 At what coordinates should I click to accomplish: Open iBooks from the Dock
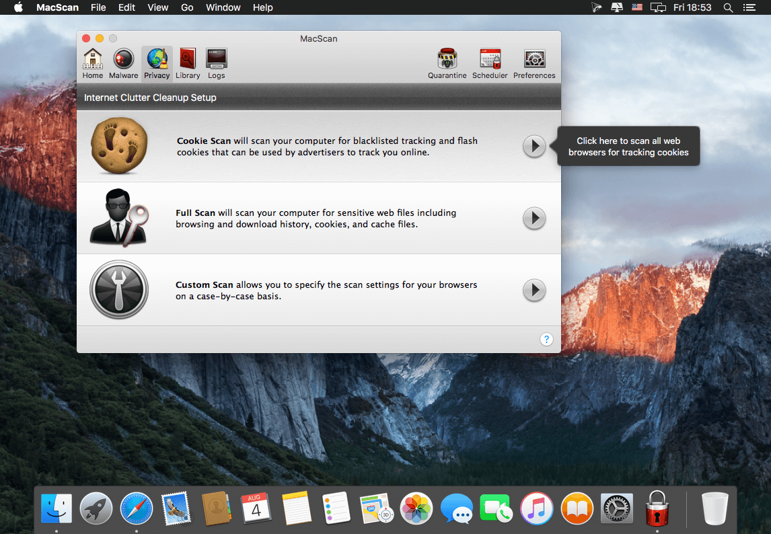577,508
